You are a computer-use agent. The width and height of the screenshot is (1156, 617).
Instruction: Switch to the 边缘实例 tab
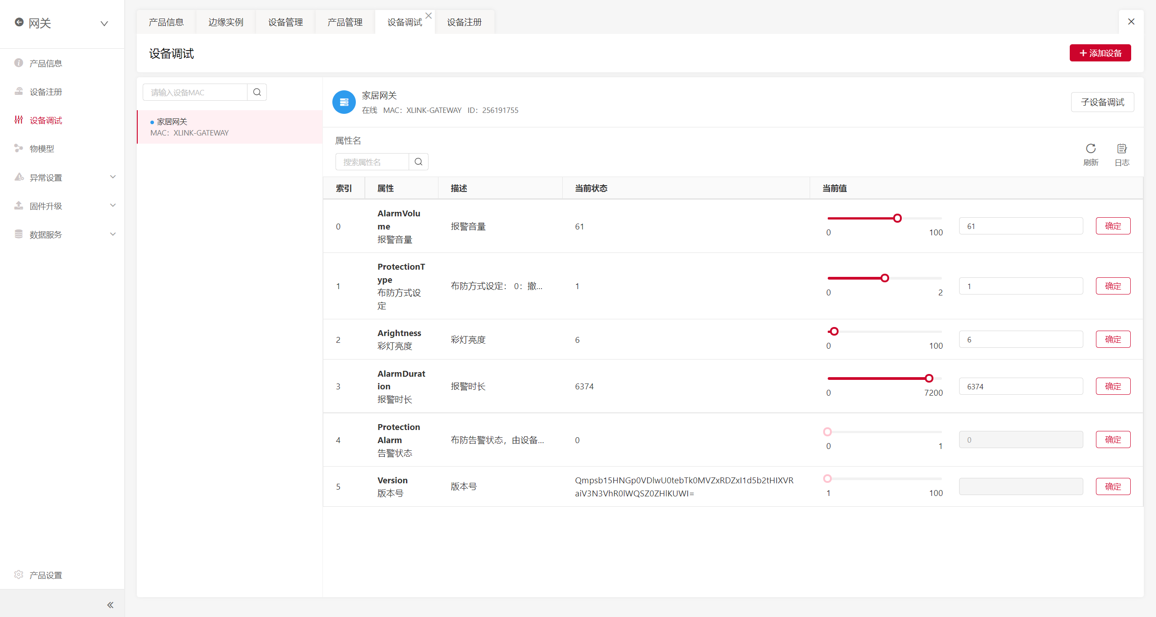coord(226,22)
